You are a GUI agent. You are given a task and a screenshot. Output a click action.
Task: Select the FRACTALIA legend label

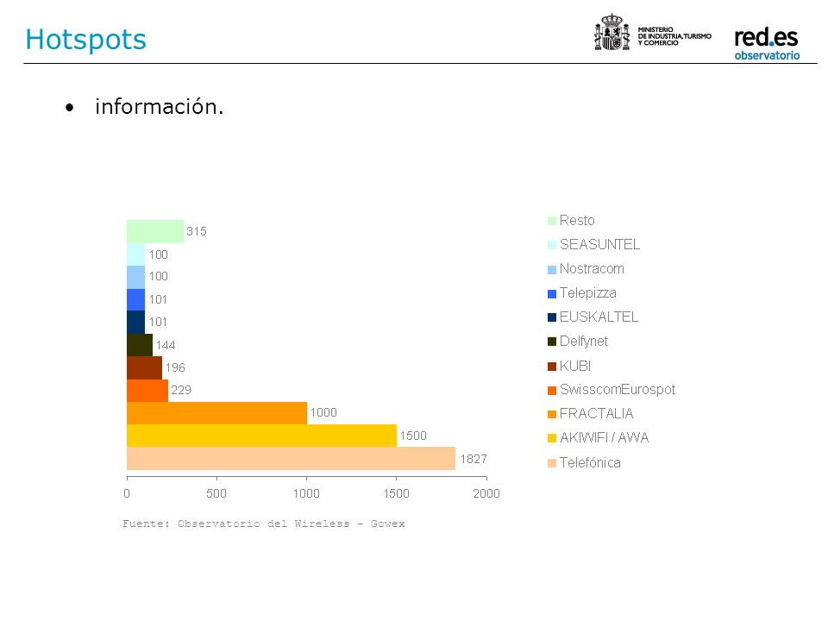596,413
